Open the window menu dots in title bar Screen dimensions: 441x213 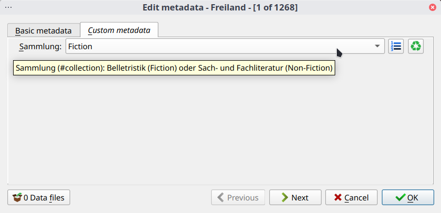coord(8,7)
